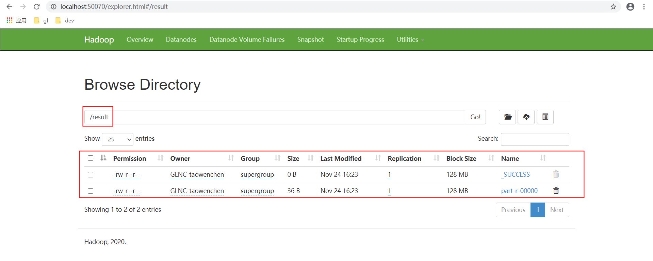The image size is (653, 261).
Task: Open Chrome three-dot menu
Action: pyautogui.click(x=644, y=6)
